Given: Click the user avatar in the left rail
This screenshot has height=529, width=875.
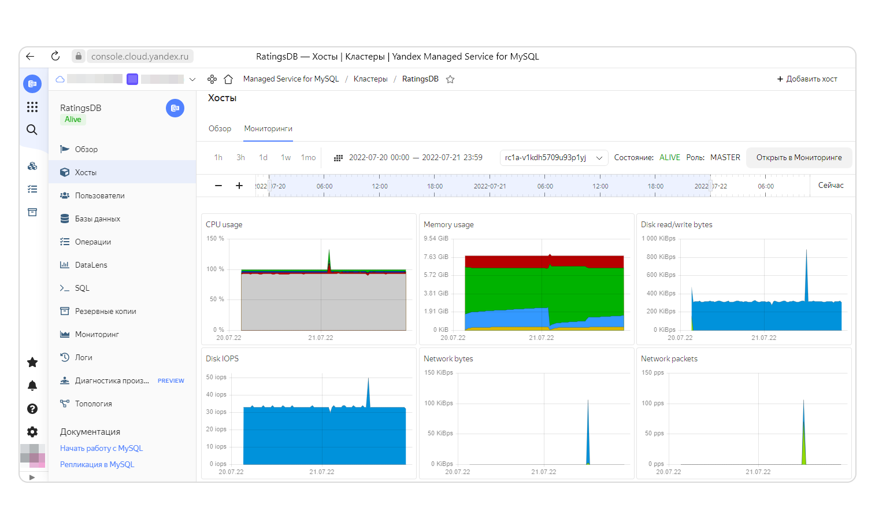Looking at the screenshot, I should (33, 456).
